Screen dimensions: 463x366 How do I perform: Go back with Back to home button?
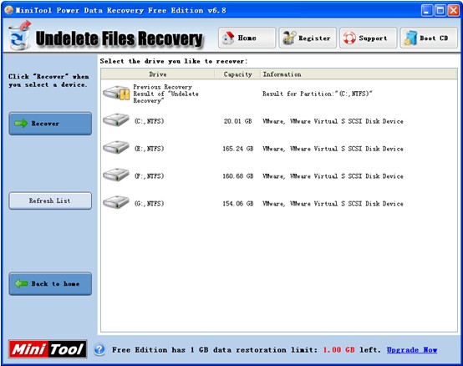50,283
